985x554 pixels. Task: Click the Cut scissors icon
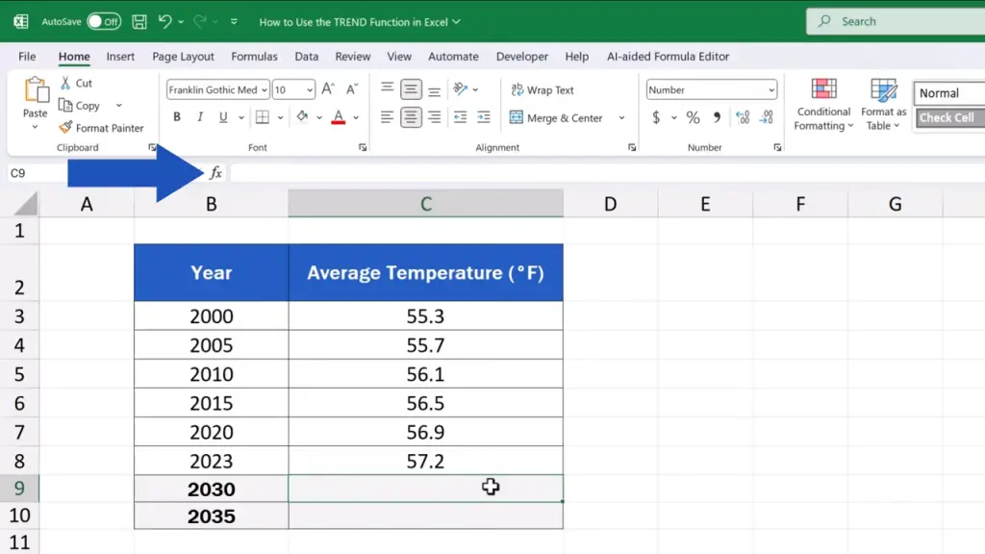pyautogui.click(x=65, y=84)
